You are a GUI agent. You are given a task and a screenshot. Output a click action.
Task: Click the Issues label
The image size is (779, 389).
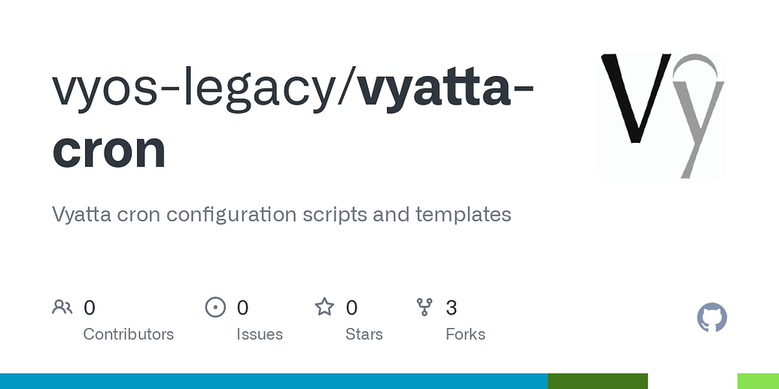click(260, 334)
